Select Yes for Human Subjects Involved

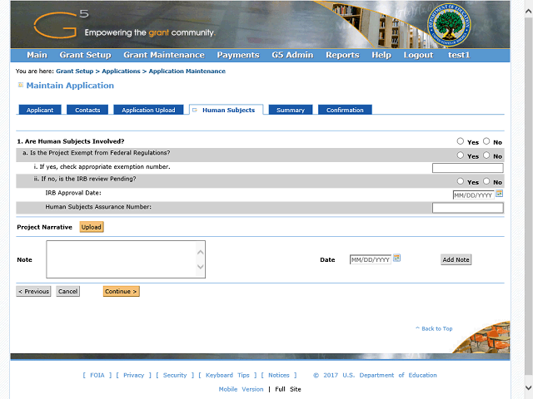461,141
